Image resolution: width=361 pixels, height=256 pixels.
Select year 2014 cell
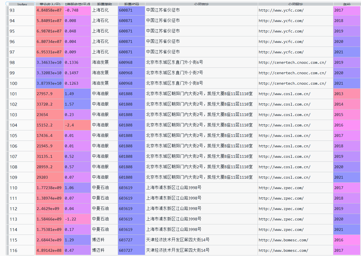(347, 104)
